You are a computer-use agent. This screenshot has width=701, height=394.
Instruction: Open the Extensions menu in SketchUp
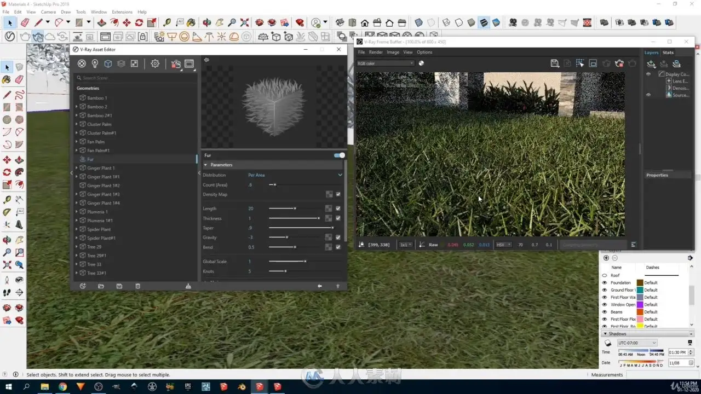[122, 12]
